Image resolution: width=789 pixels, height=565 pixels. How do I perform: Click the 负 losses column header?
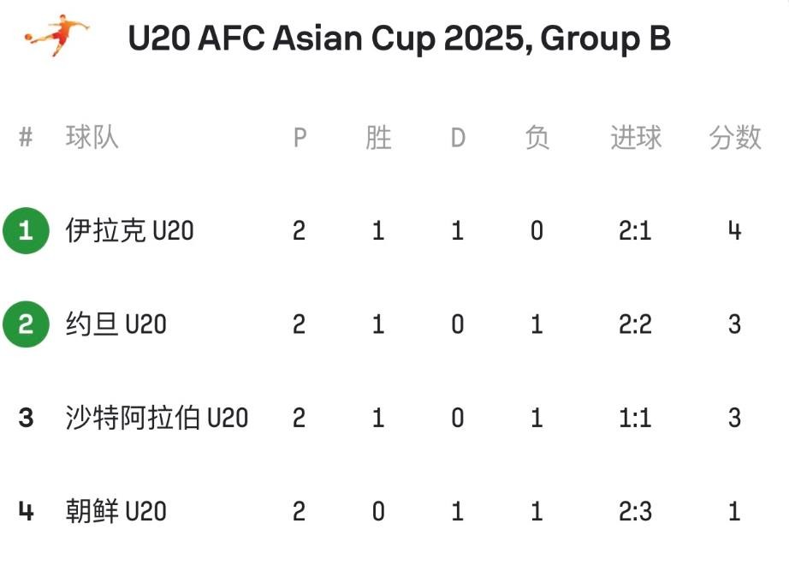tap(537, 137)
